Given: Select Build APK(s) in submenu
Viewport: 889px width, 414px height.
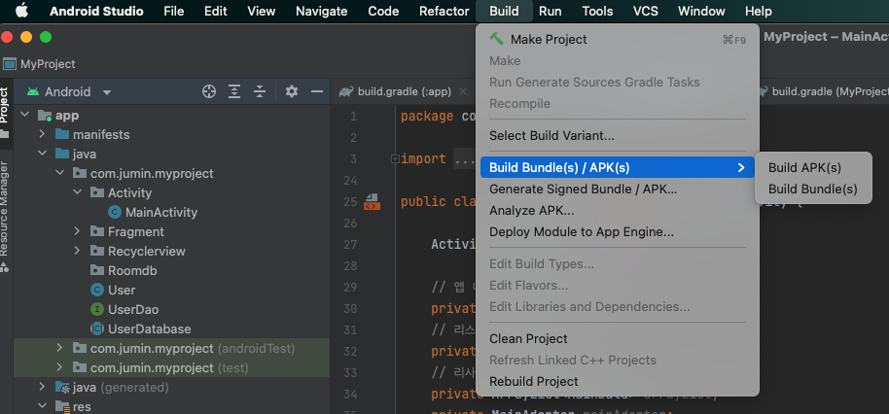Looking at the screenshot, I should pyautogui.click(x=813, y=167).
